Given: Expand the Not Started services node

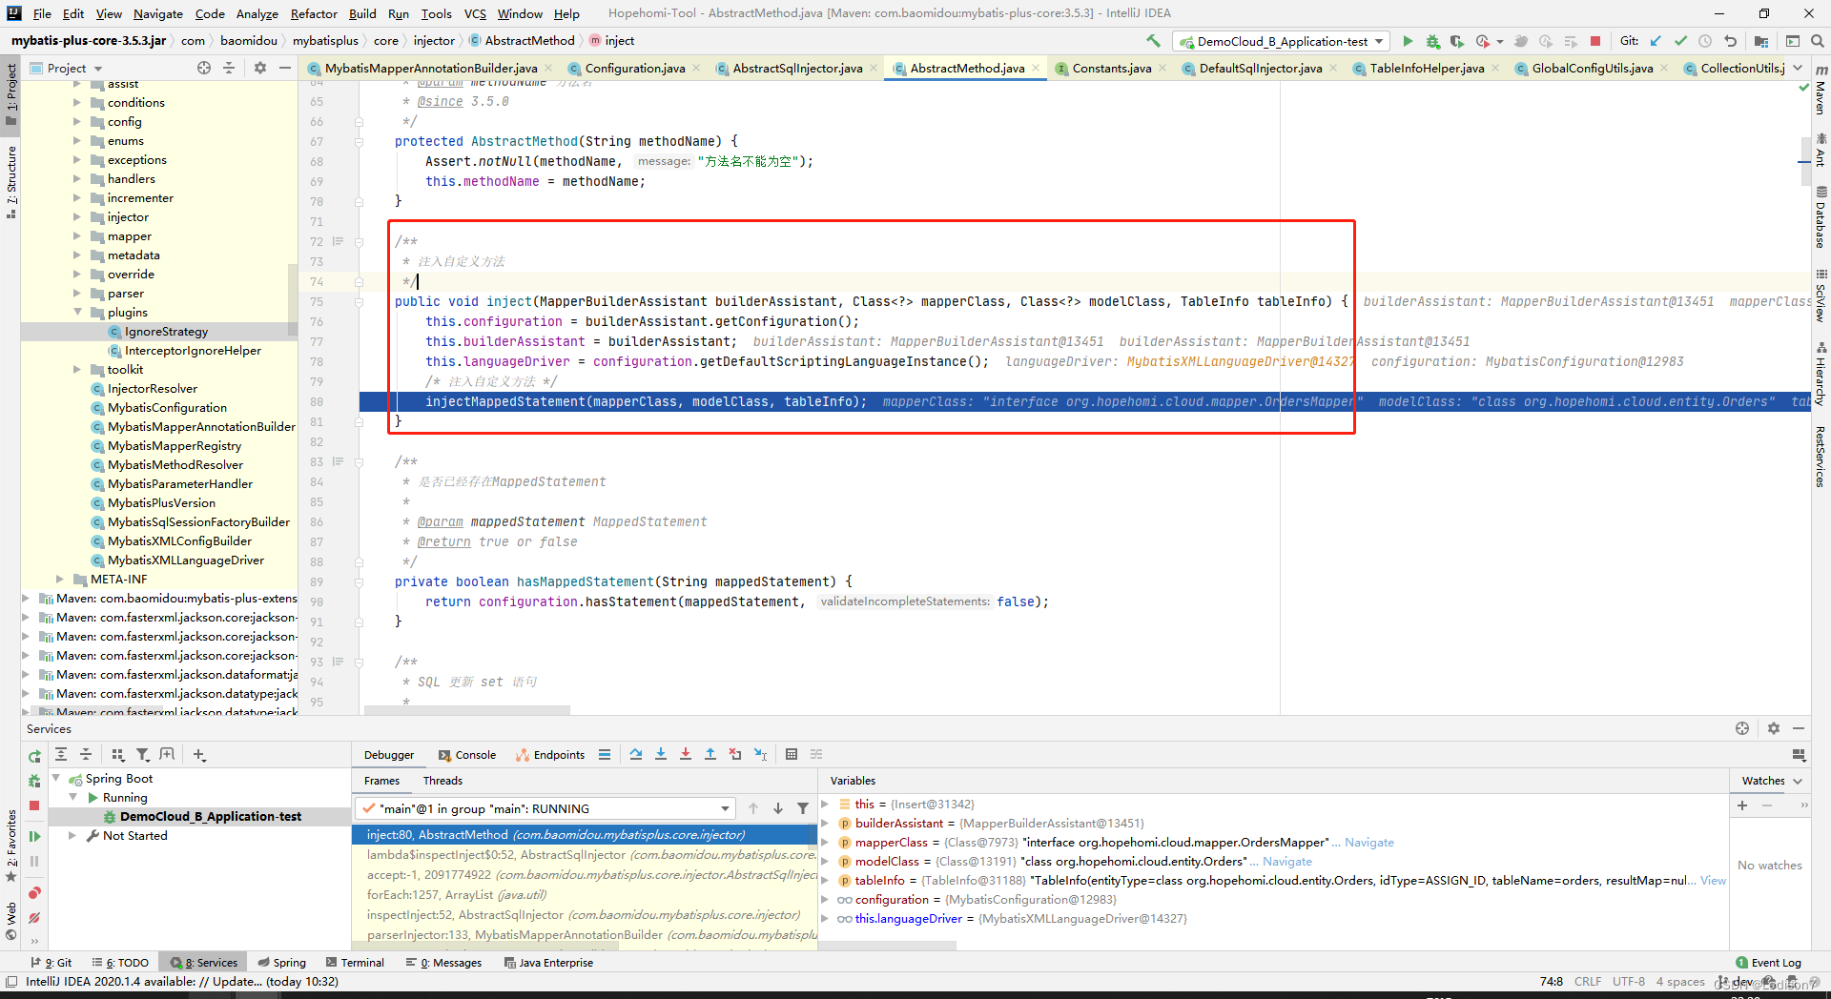Looking at the screenshot, I should [72, 835].
